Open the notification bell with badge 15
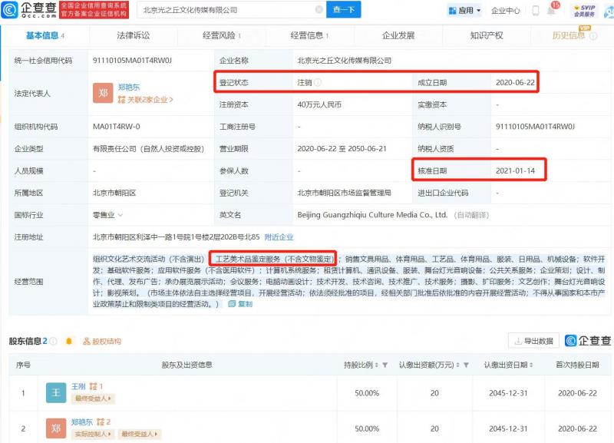The width and height of the screenshot is (614, 443). pyautogui.click(x=552, y=9)
